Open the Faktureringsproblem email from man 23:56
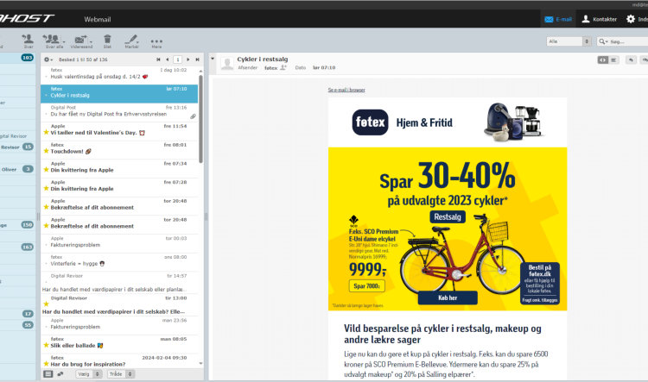Viewport: 648px width, 382px height. tap(119, 324)
